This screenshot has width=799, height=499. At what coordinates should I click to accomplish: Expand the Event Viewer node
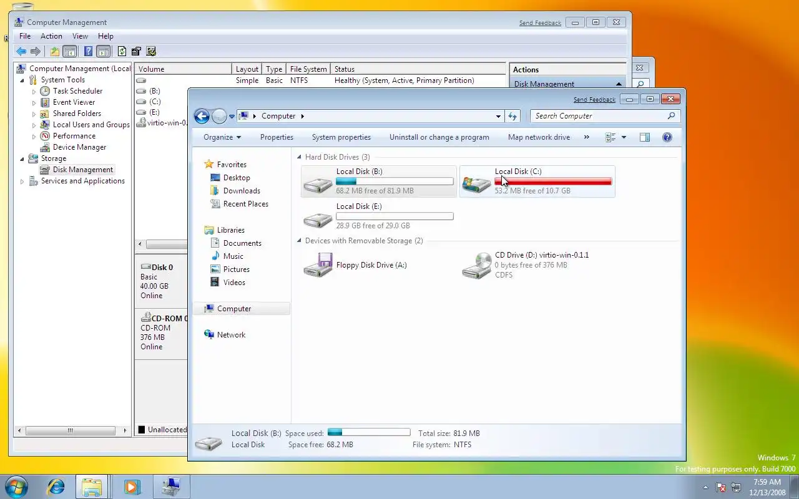(34, 103)
